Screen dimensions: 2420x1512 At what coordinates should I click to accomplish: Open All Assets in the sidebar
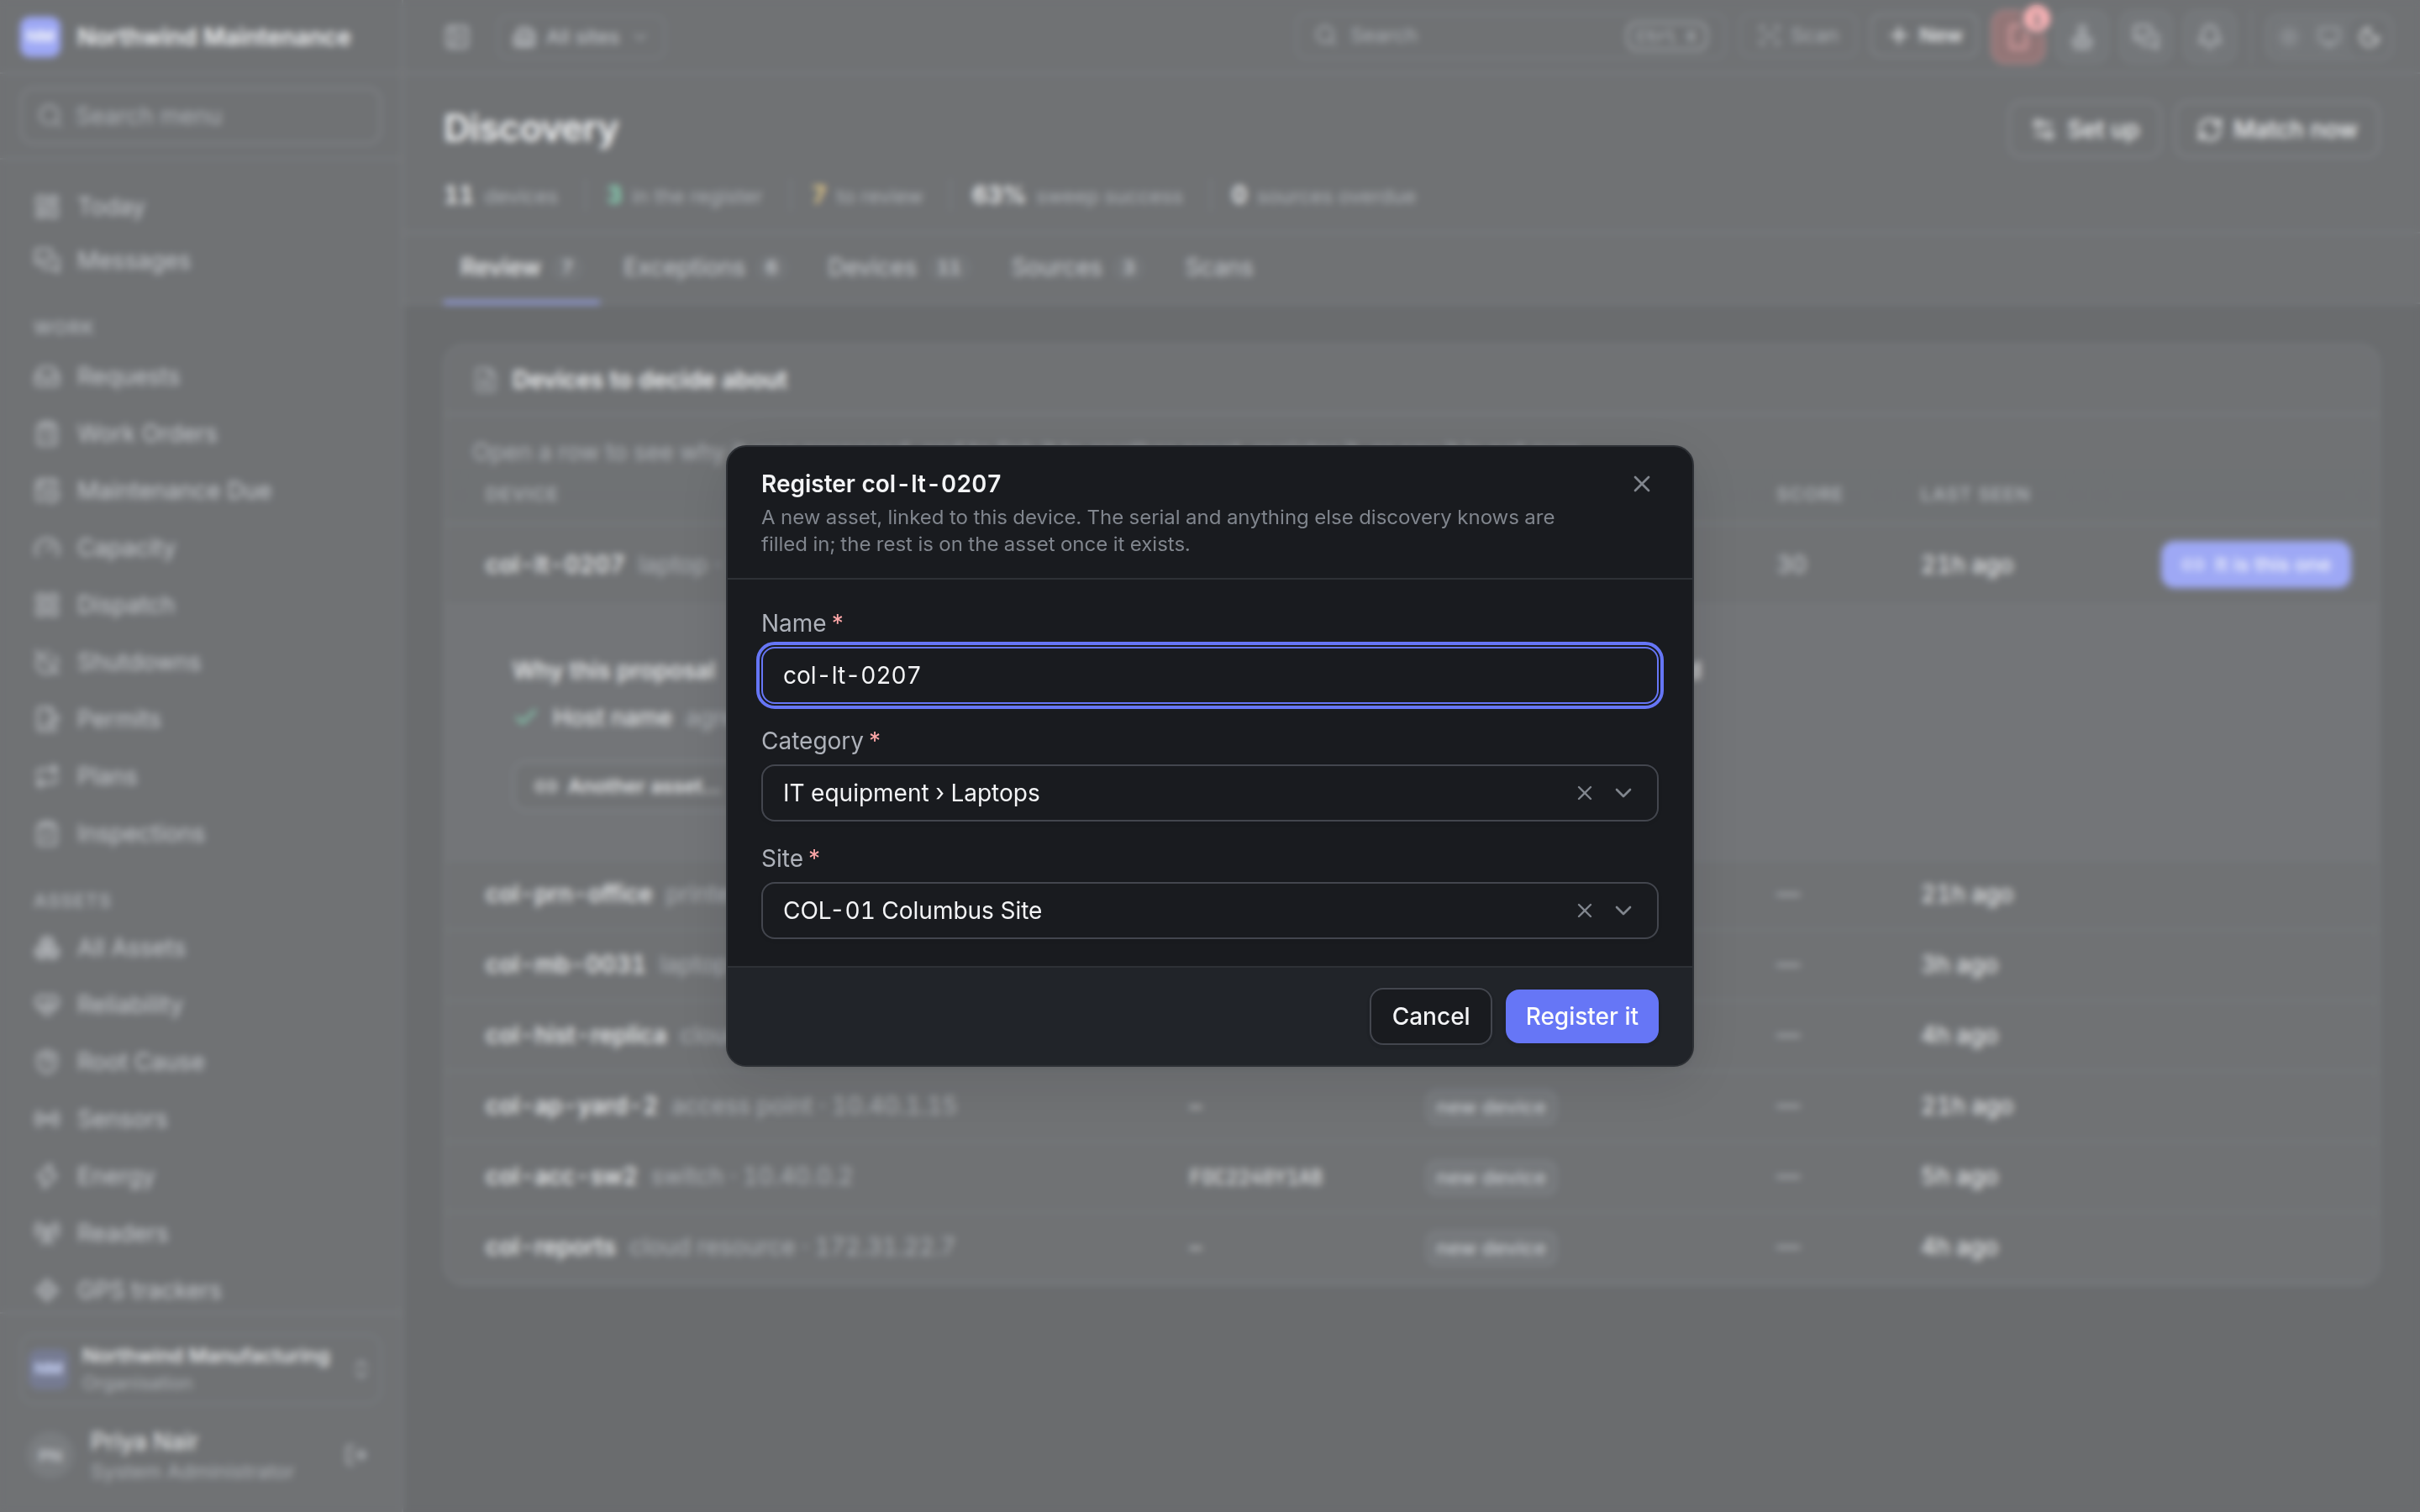(x=200, y=948)
